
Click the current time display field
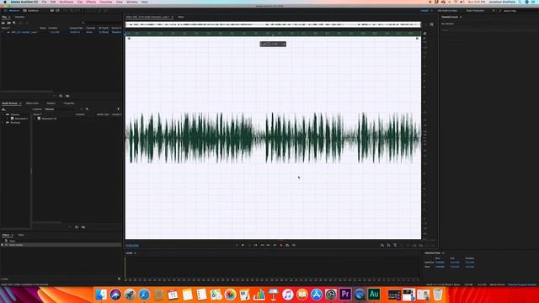click(x=132, y=246)
